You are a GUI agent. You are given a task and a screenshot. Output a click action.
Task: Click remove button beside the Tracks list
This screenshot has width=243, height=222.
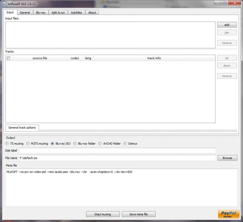[227, 76]
